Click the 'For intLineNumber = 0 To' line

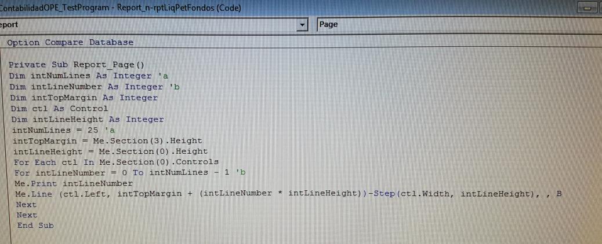pyautogui.click(x=130, y=173)
